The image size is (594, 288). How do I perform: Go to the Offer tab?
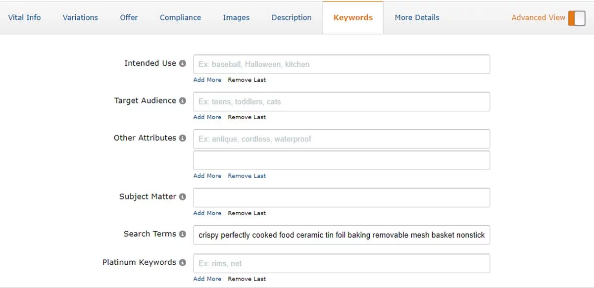128,17
